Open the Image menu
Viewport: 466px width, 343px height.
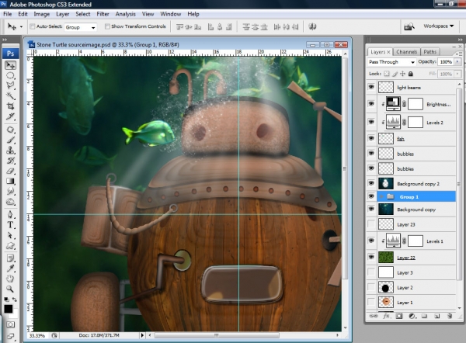[x=42, y=14]
